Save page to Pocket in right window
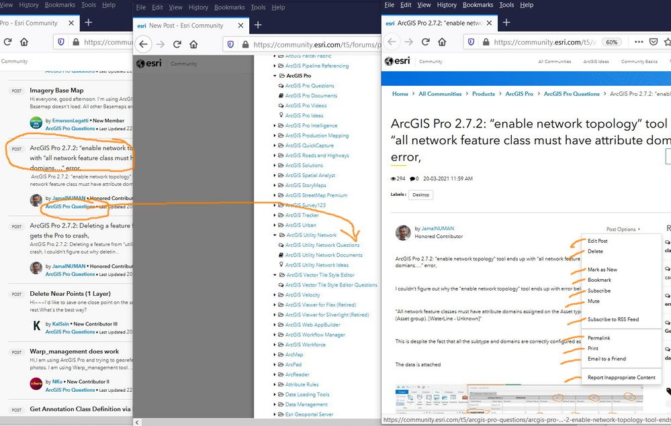671x426 pixels. [654, 42]
